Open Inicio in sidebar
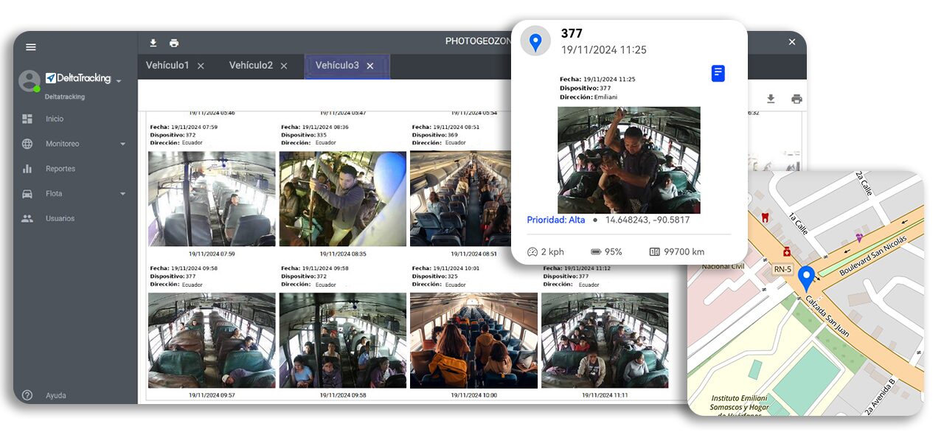 point(55,119)
